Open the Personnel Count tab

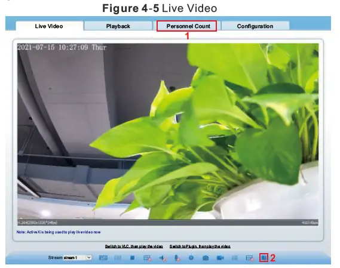186,26
